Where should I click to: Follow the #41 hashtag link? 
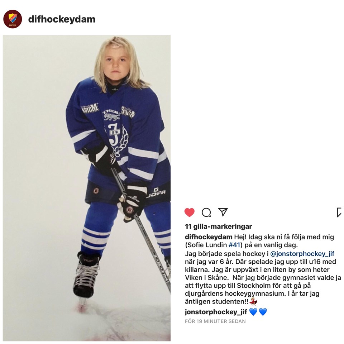click(x=234, y=245)
